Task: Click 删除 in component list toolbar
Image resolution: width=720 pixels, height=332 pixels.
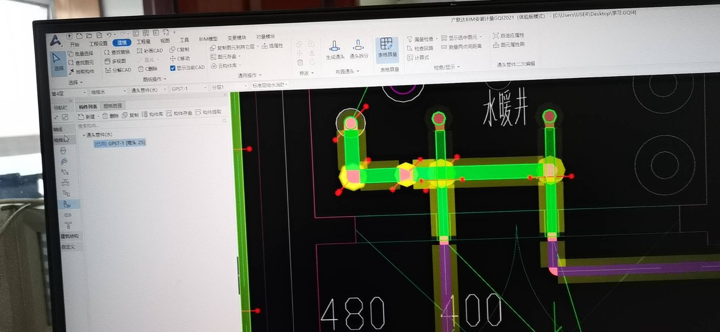Action: (x=111, y=116)
